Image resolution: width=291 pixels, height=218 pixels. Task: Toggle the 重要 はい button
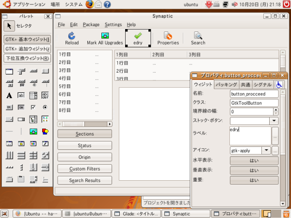point(254,180)
